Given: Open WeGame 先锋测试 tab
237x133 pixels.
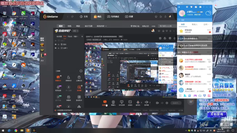Looking at the screenshot, I should 113,17.
